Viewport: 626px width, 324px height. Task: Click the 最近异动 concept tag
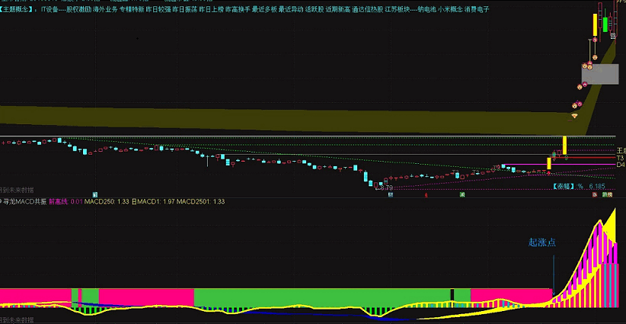[291, 9]
